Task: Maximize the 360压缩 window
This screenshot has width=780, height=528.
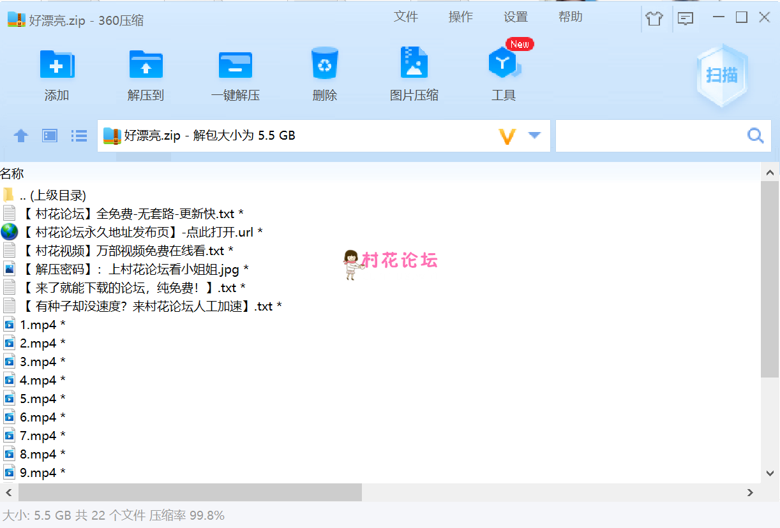Action: tap(741, 17)
